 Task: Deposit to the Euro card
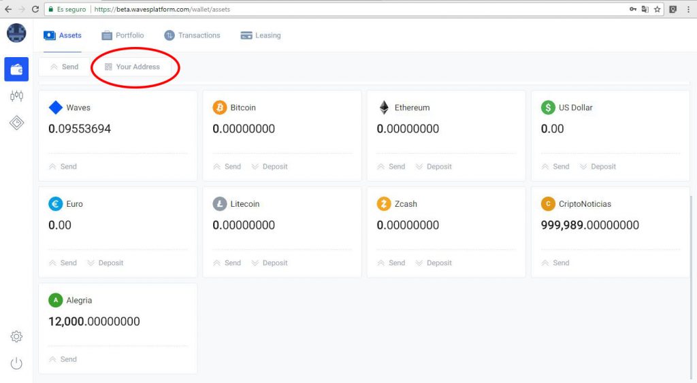[x=106, y=263]
